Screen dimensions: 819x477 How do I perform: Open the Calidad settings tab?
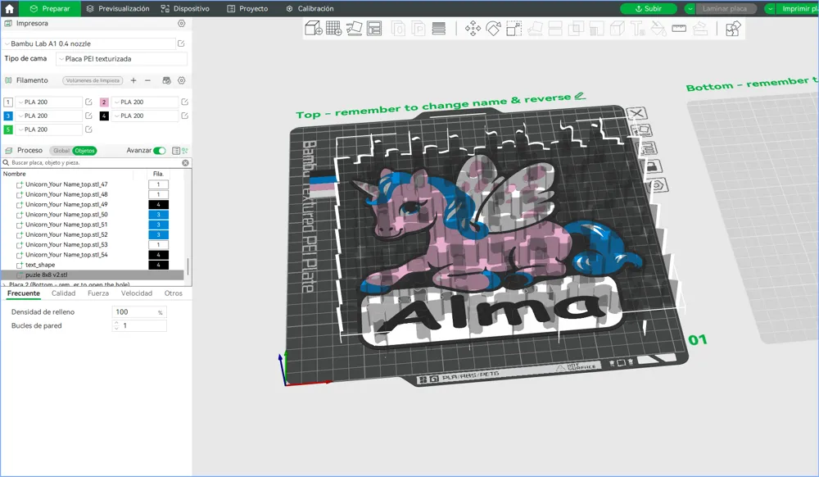(x=63, y=293)
